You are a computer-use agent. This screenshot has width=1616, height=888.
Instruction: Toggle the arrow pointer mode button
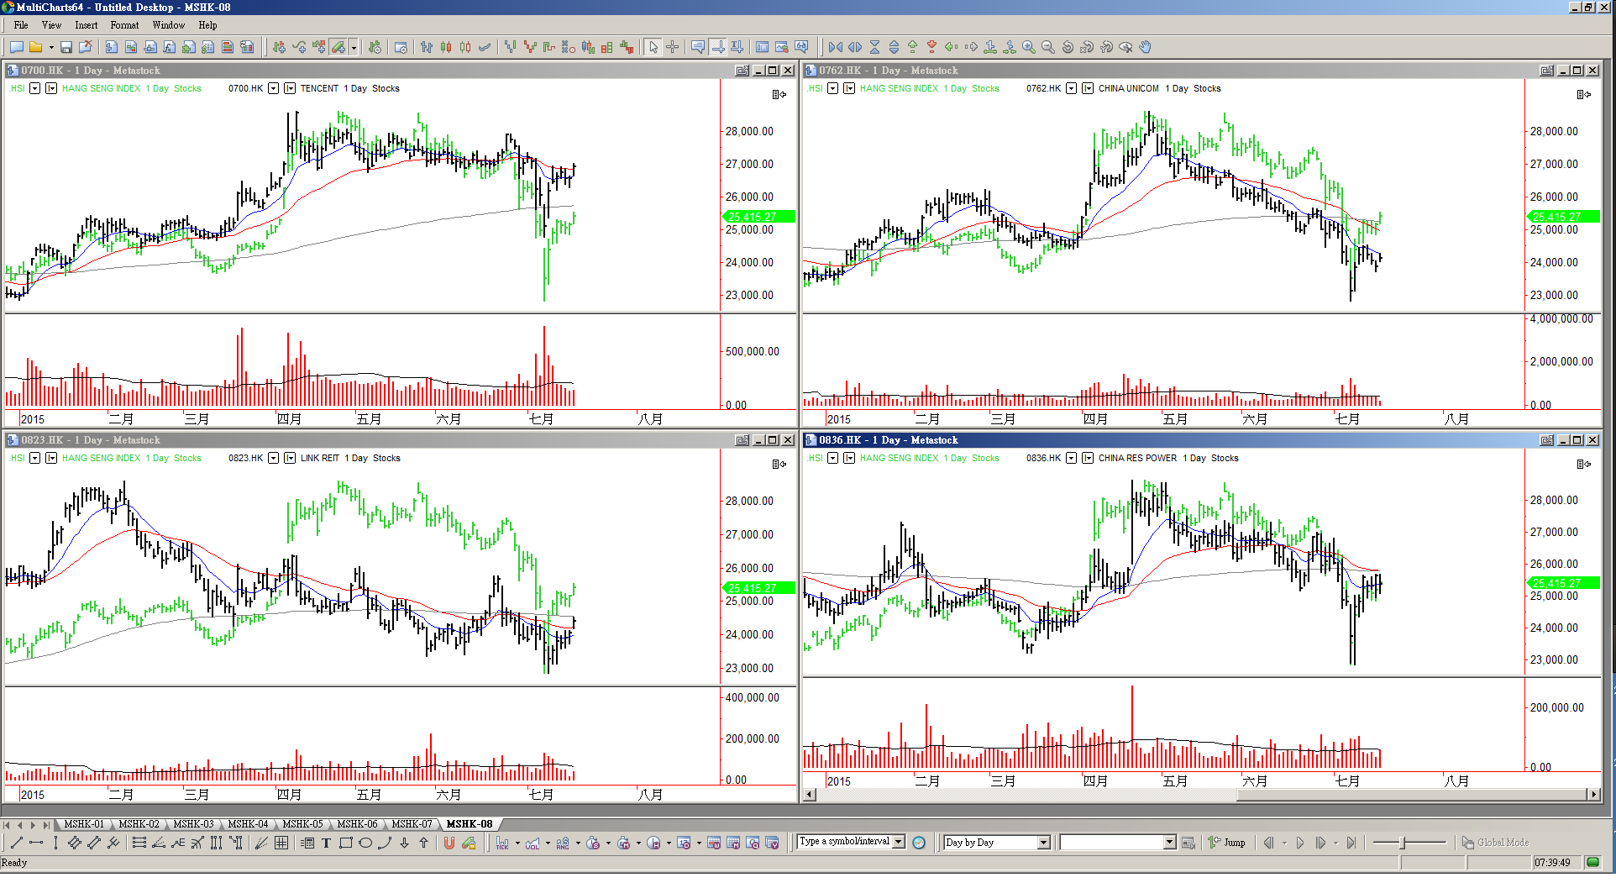coord(653,48)
